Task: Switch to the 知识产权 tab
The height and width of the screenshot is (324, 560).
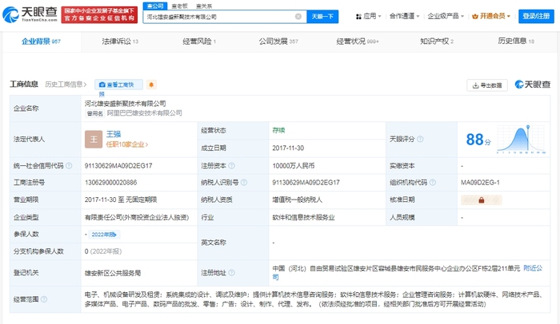Action: click(x=437, y=41)
